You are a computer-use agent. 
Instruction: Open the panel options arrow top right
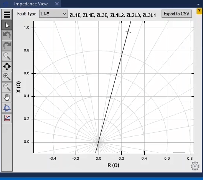tap(198, 4)
